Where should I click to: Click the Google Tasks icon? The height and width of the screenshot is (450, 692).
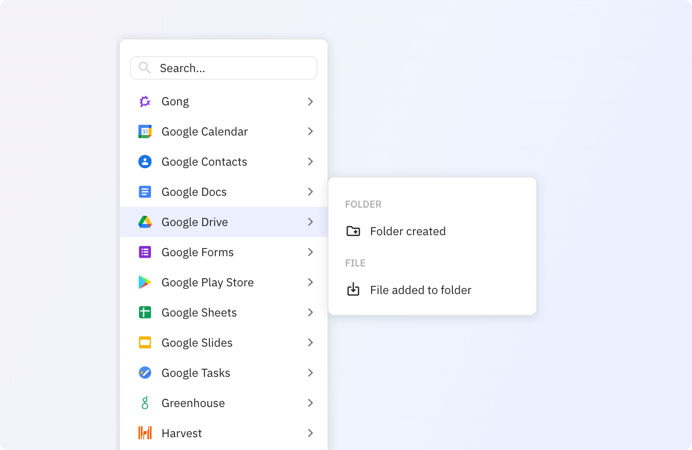click(145, 373)
